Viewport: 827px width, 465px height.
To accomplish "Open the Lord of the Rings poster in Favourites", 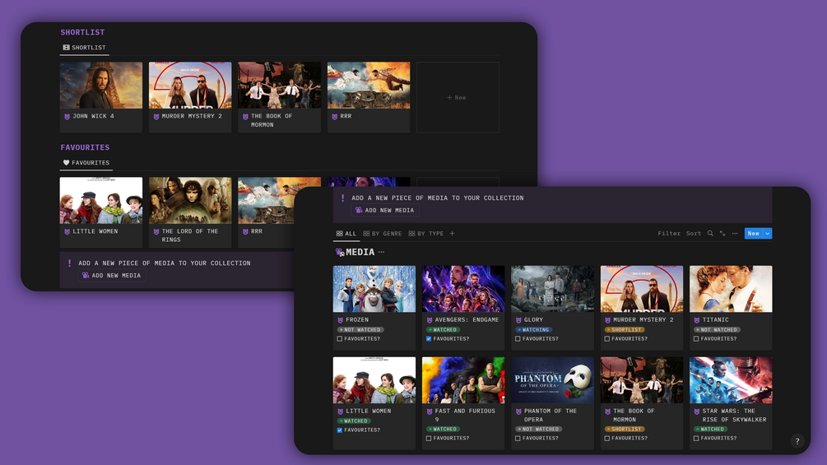I will pyautogui.click(x=190, y=200).
